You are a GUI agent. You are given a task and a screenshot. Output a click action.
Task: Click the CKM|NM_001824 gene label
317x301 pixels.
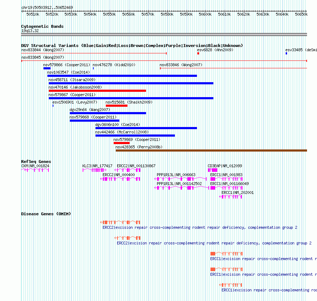click(x=35, y=166)
